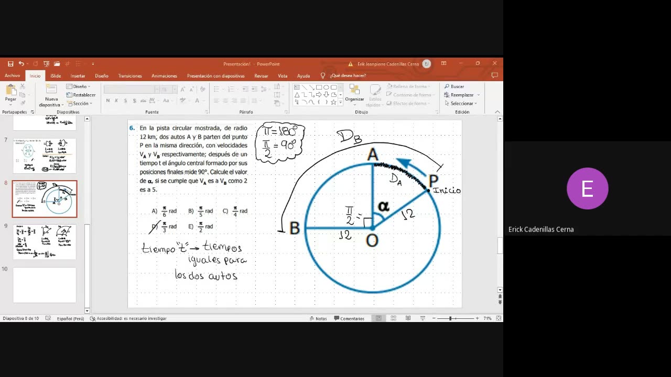Viewport: 671px width, 377px height.
Task: Open the Comentarios pane from status bar
Action: 349,318
